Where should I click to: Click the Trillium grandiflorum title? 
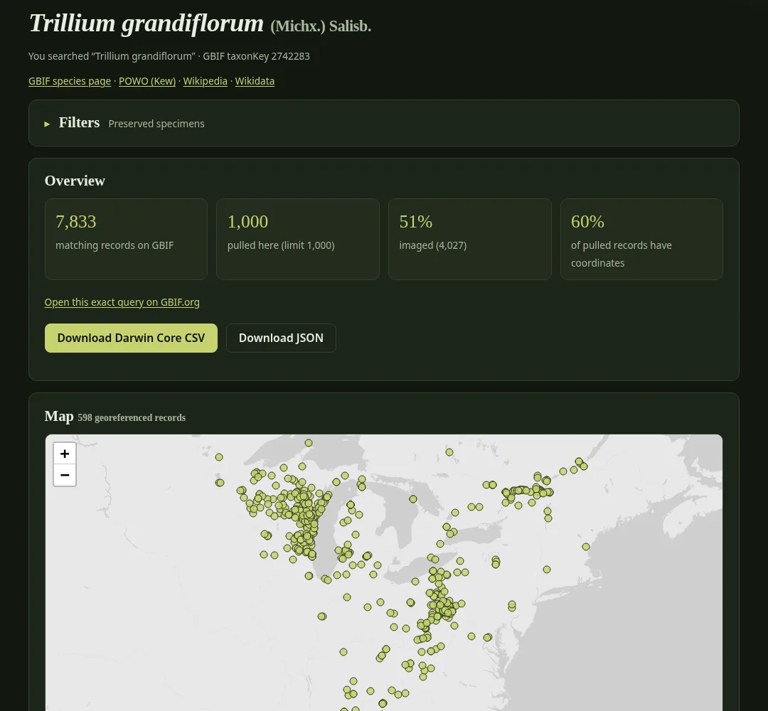146,23
